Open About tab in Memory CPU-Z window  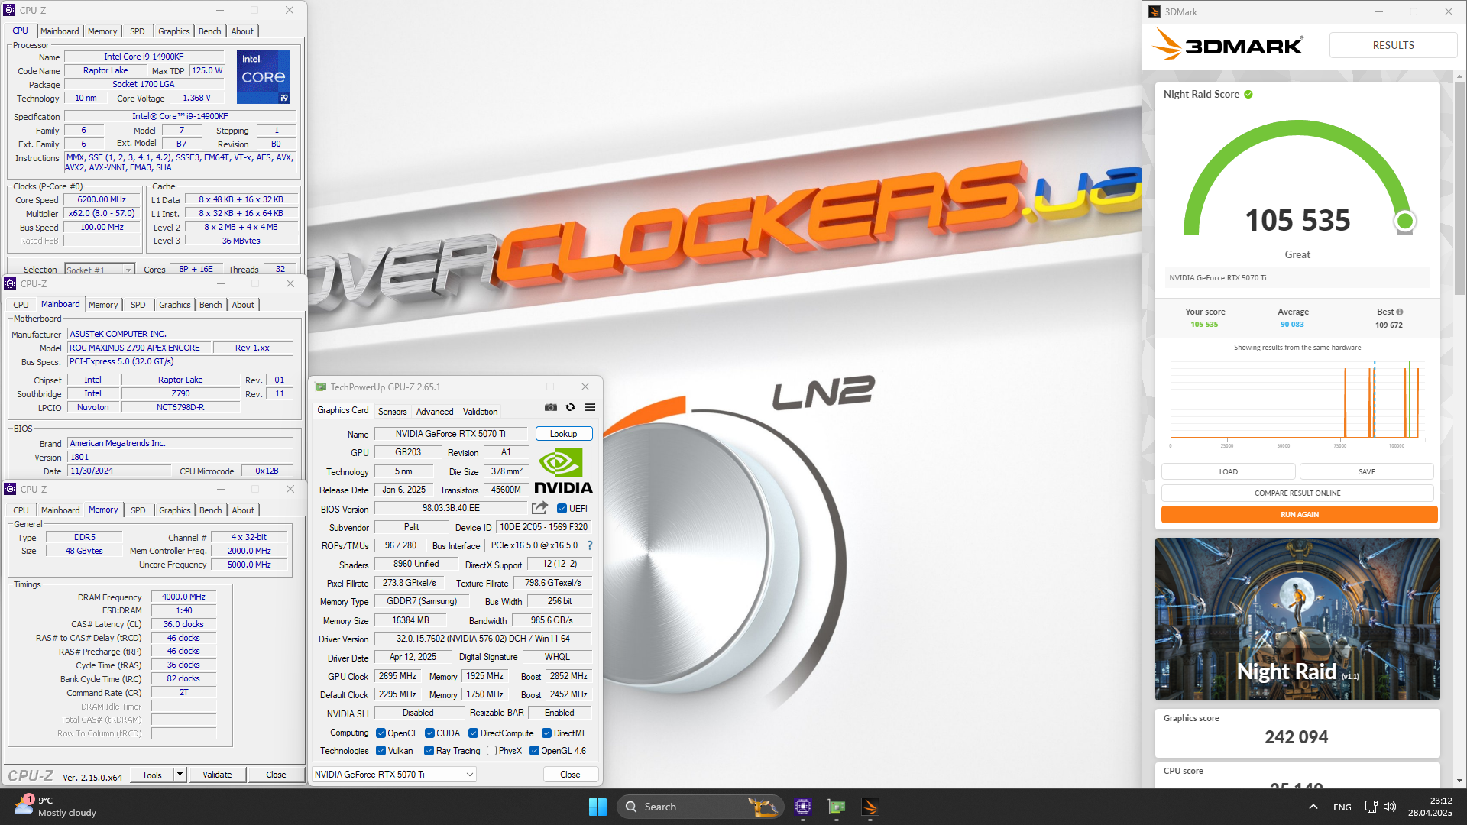243,510
